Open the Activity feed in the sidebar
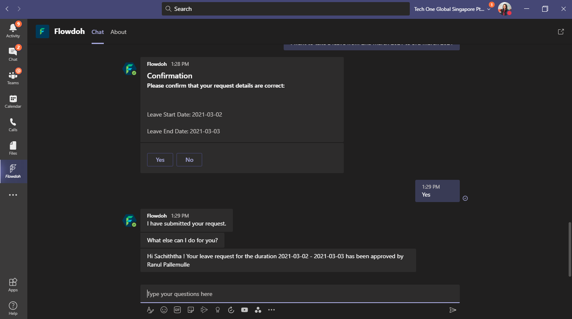 click(x=13, y=30)
